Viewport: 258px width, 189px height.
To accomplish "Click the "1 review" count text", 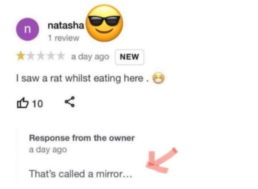I will coord(63,38).
